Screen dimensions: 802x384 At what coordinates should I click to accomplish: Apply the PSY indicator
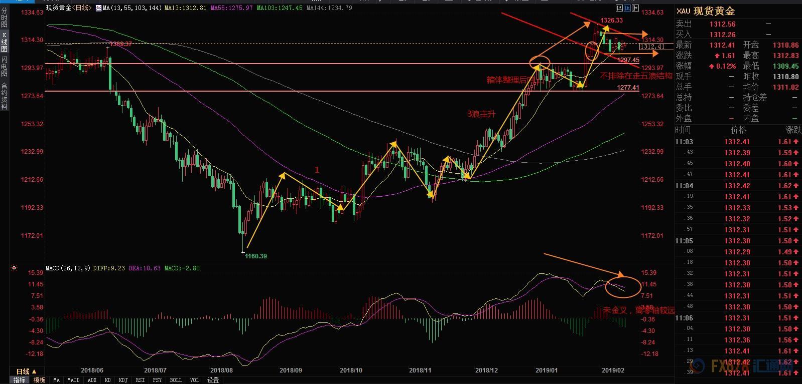157,380
